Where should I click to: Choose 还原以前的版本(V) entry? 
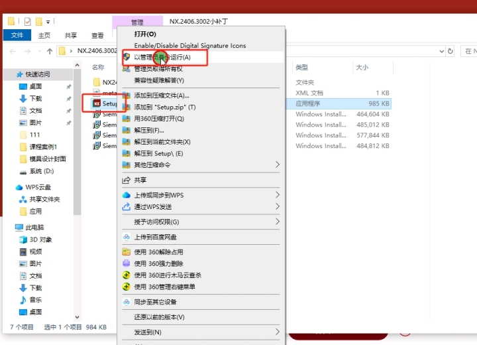pos(160,317)
